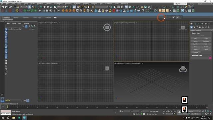The width and height of the screenshot is (213, 120).
Task: Open the Rendering menu
Action: [68, 4]
